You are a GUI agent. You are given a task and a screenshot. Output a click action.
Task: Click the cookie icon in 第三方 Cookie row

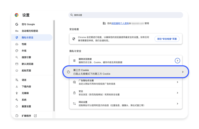68,72
